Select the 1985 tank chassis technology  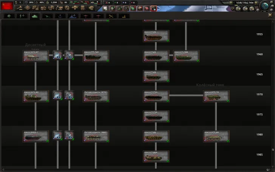click(156, 157)
